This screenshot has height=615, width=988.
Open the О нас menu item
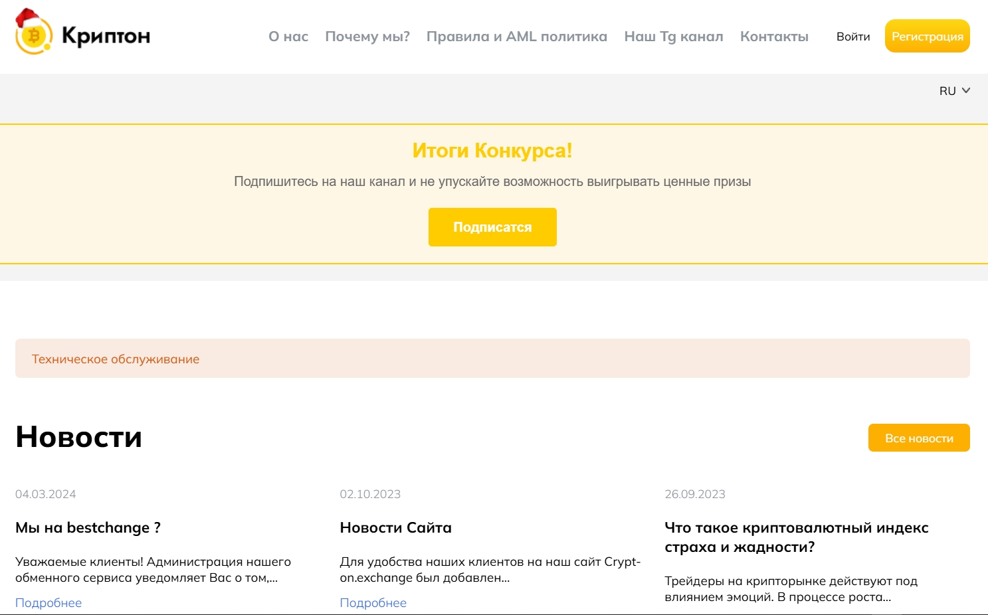click(x=288, y=37)
